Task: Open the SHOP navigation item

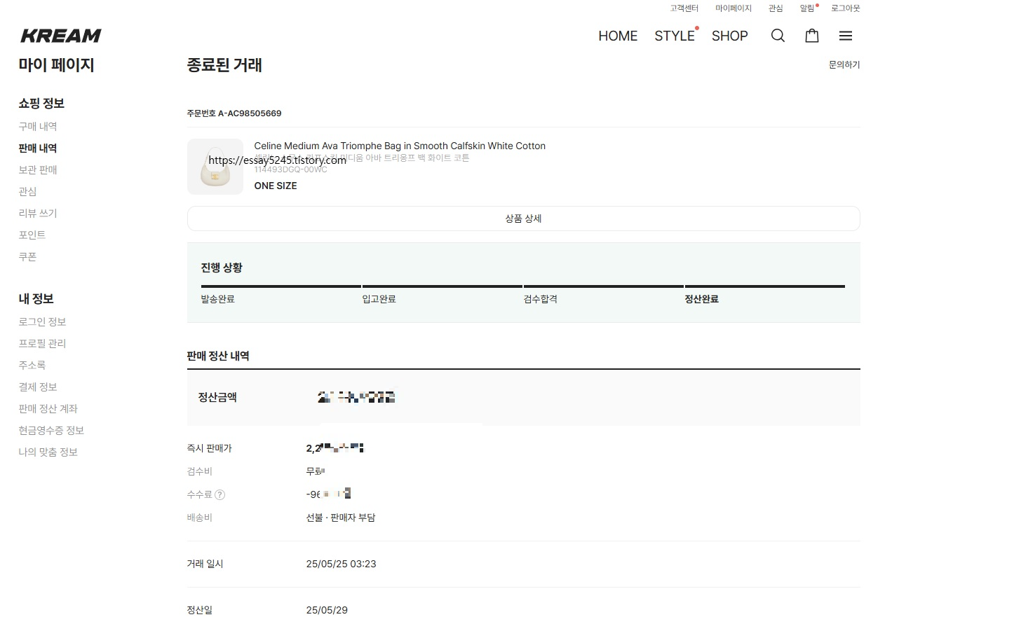Action: tap(730, 36)
